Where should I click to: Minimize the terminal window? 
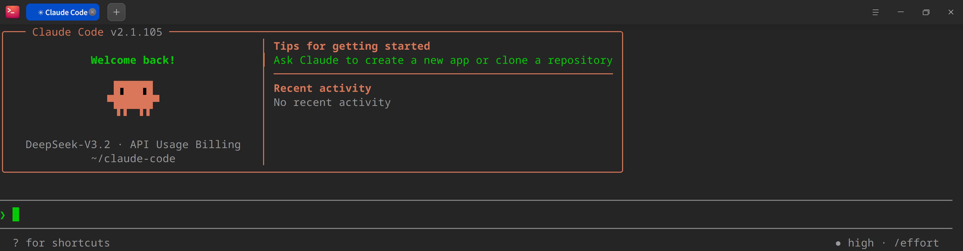point(900,12)
